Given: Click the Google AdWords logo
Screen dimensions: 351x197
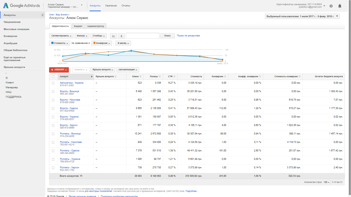Looking at the screenshot, I should [x=22, y=6].
